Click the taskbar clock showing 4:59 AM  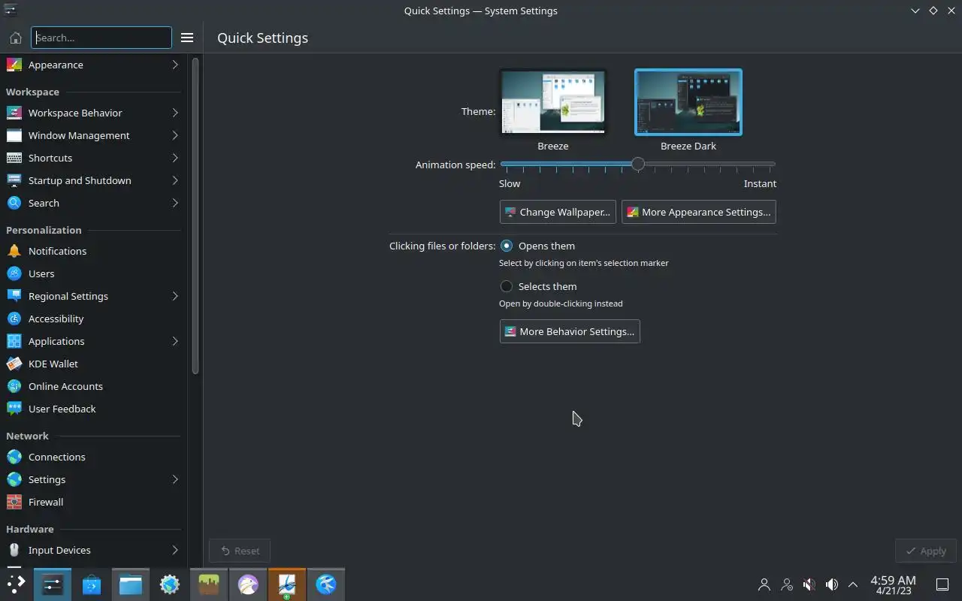[893, 584]
